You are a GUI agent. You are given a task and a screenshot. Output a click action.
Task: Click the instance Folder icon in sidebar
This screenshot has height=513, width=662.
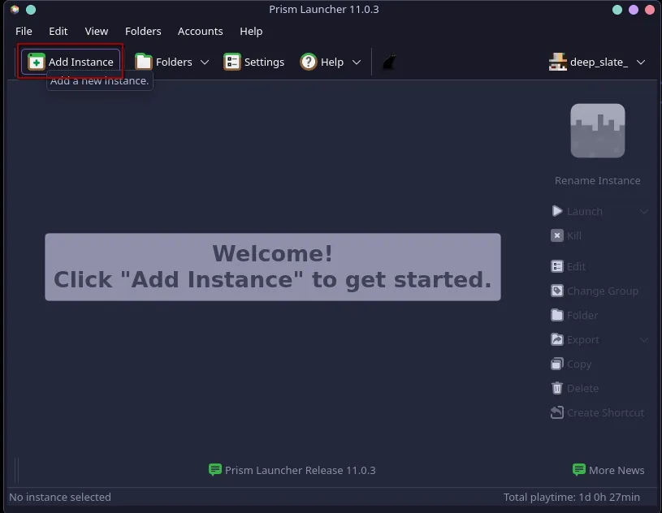coord(557,315)
